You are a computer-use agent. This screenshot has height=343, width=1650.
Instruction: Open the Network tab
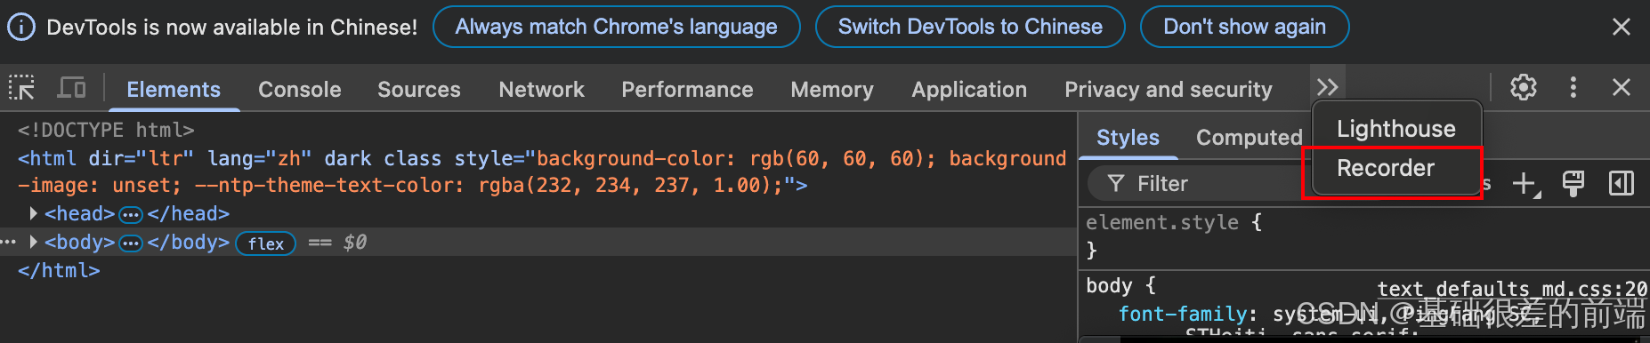click(x=542, y=90)
